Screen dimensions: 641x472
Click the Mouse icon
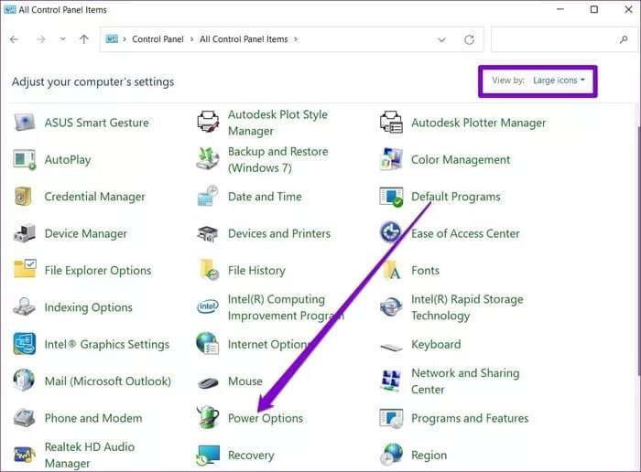(x=208, y=382)
